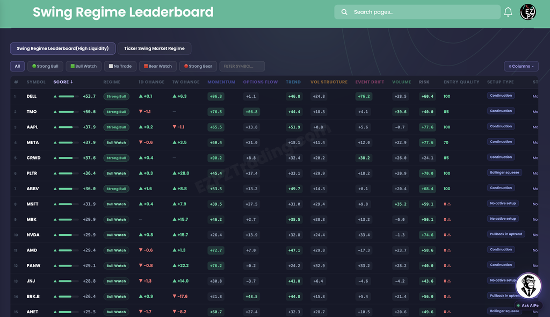The width and height of the screenshot is (550, 317).
Task: Click the warning triangle in NVDA row
Action: pos(449,235)
